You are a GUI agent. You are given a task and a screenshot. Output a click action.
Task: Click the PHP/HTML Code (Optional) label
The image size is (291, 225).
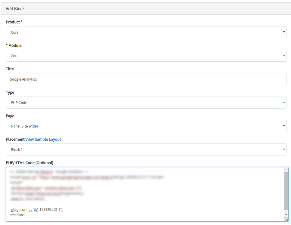point(29,163)
